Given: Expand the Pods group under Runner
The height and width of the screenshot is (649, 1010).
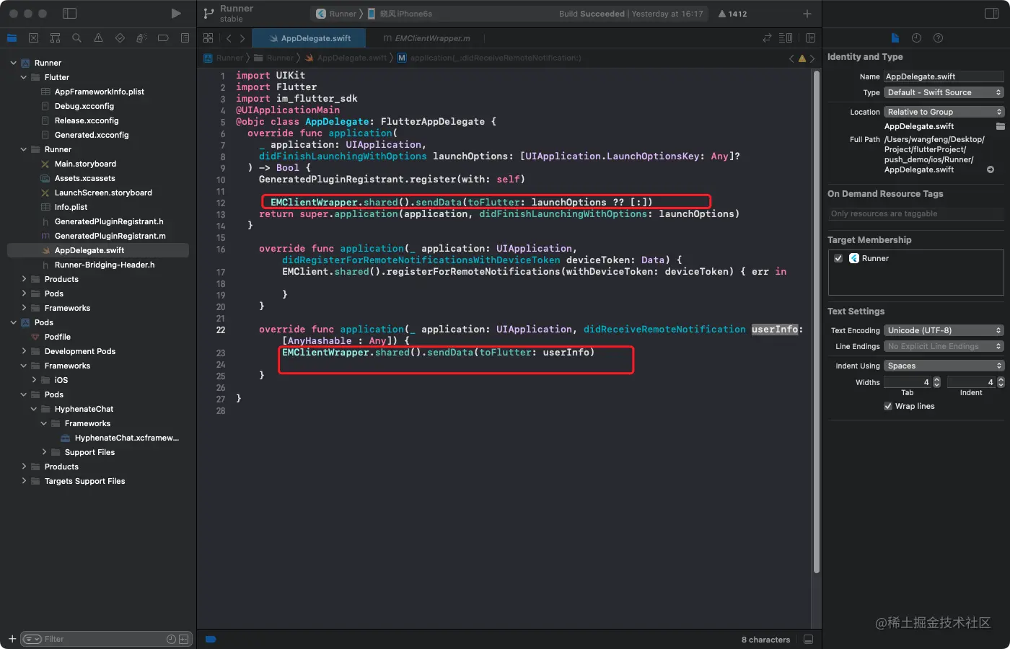Looking at the screenshot, I should tap(23, 293).
